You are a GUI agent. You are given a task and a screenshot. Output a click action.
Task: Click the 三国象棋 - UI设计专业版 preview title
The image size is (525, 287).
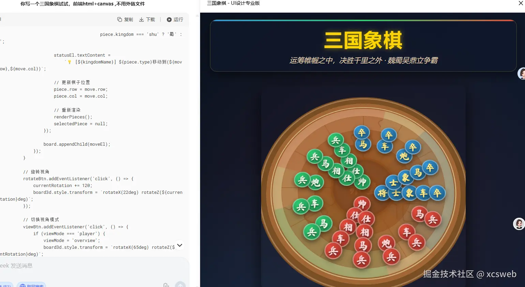234,3
